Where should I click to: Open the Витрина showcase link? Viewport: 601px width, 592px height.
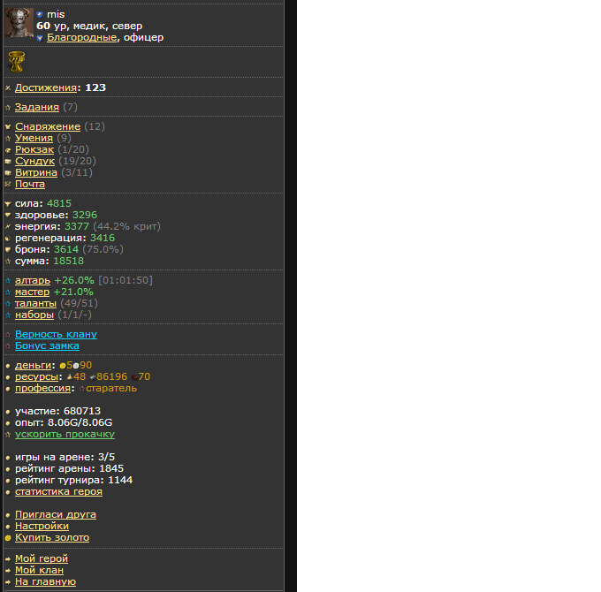[x=36, y=172]
